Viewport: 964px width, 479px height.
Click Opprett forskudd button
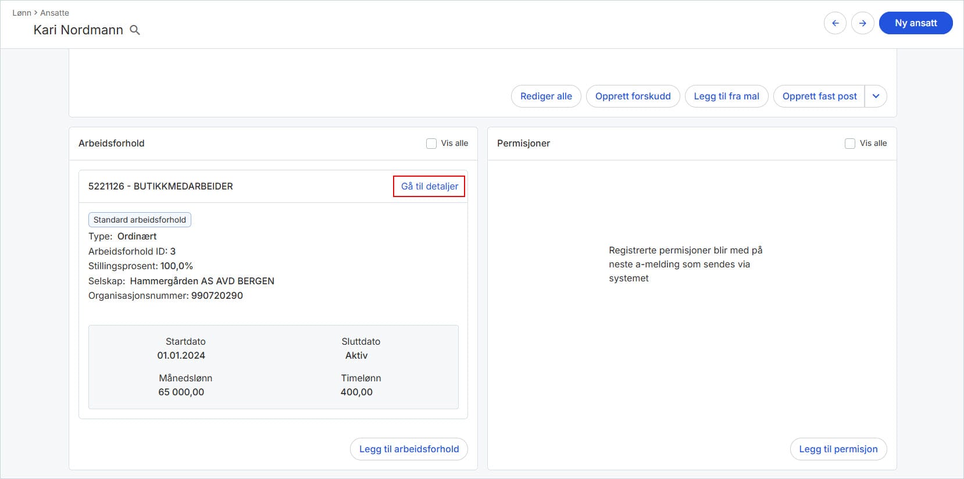tap(633, 96)
